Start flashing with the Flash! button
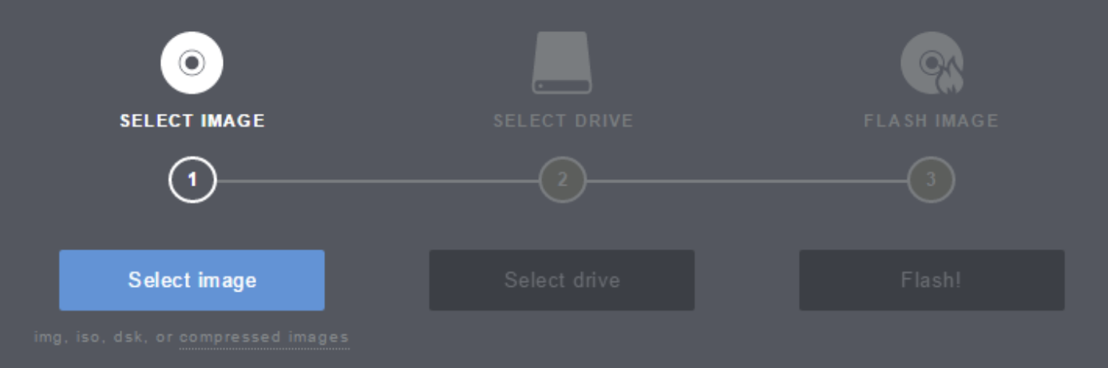Viewport: 1108px width, 368px height. pyautogui.click(x=932, y=280)
